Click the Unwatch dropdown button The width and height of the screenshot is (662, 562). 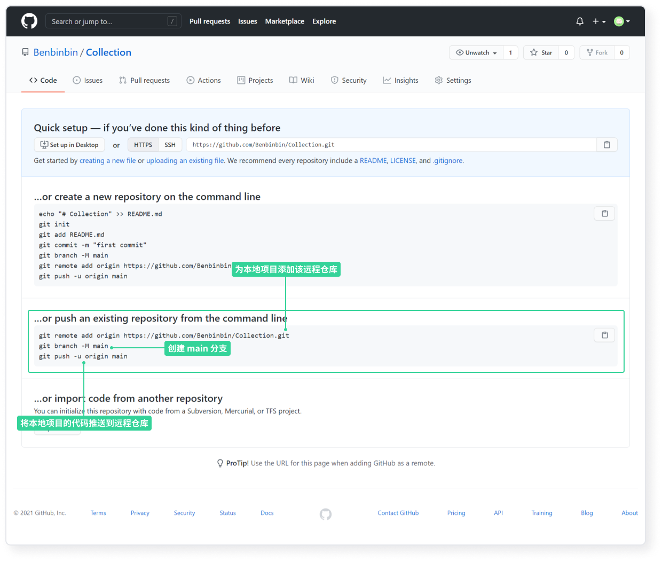476,52
